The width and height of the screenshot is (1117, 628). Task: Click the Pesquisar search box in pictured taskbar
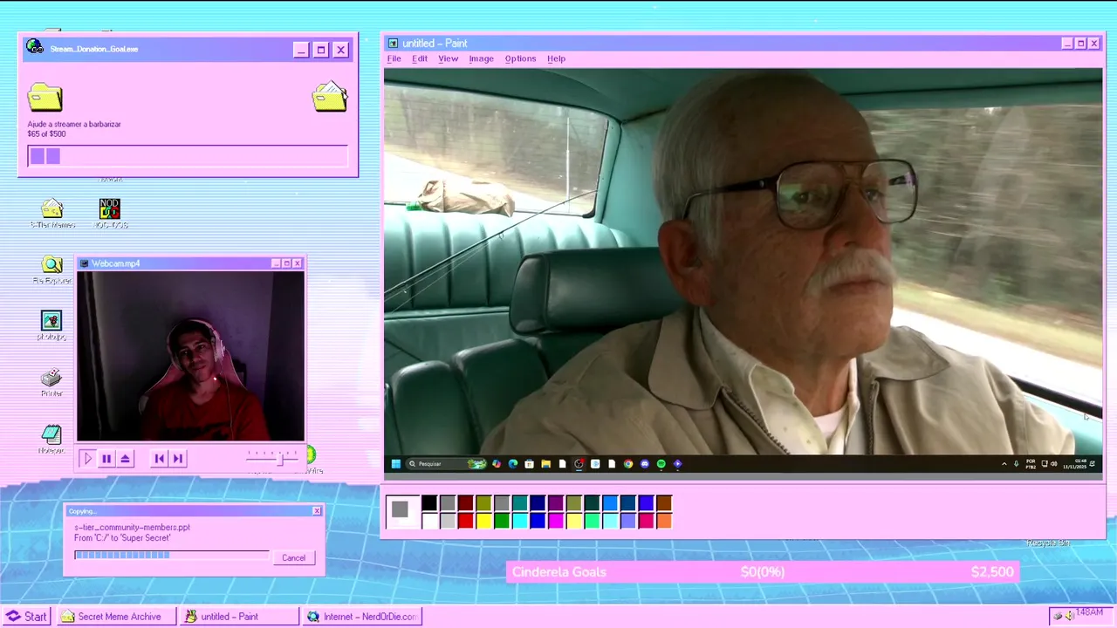coord(446,463)
